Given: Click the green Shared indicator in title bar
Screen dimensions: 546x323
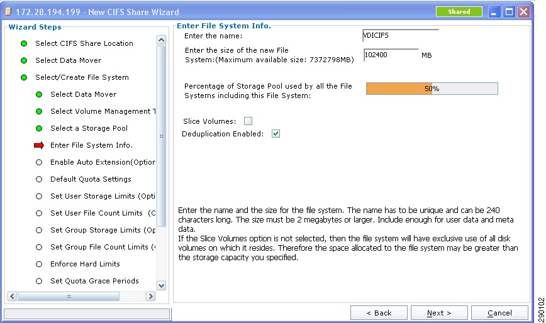Looking at the screenshot, I should (459, 12).
